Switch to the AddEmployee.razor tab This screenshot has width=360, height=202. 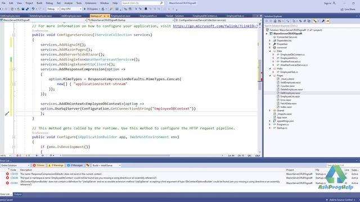tap(71, 16)
